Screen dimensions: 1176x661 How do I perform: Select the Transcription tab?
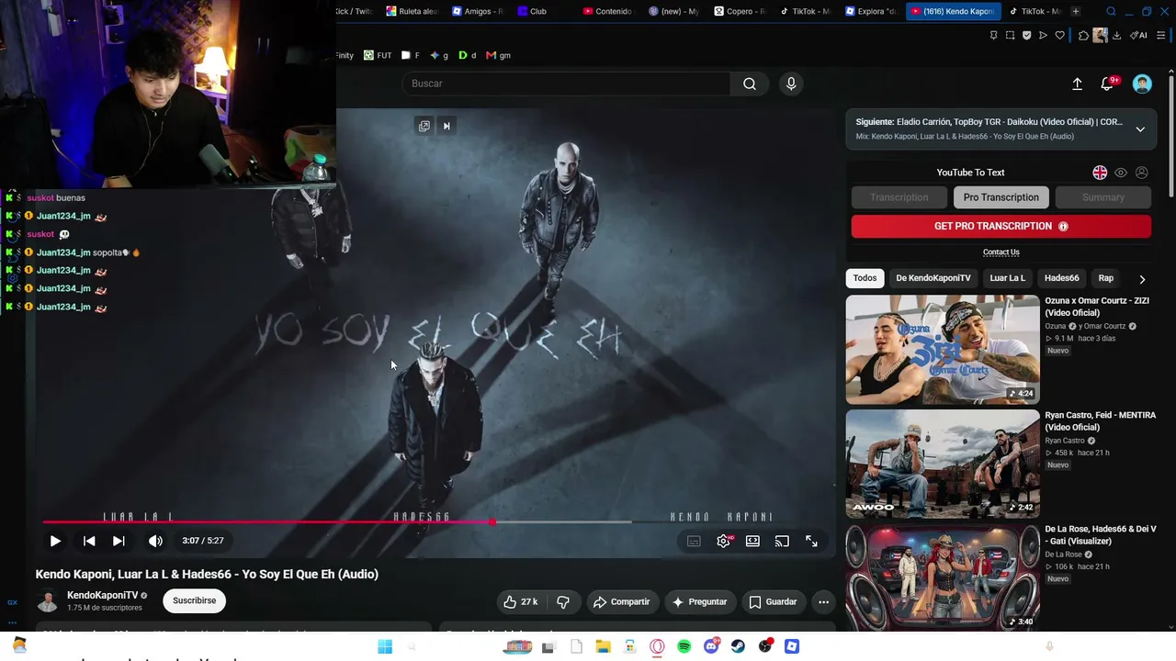click(x=899, y=197)
